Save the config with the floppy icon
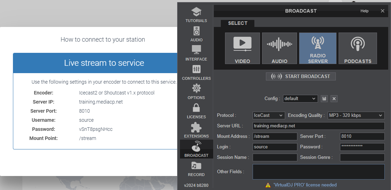Viewport: 391px width, 190px height. pos(324,99)
